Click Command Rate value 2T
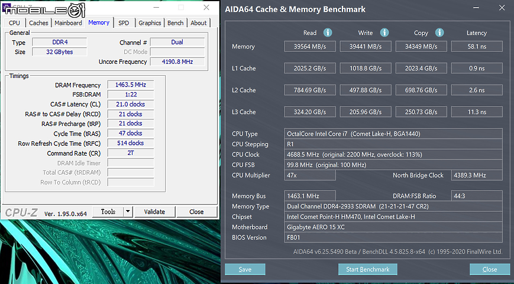This screenshot has width=514, height=284. [x=131, y=153]
